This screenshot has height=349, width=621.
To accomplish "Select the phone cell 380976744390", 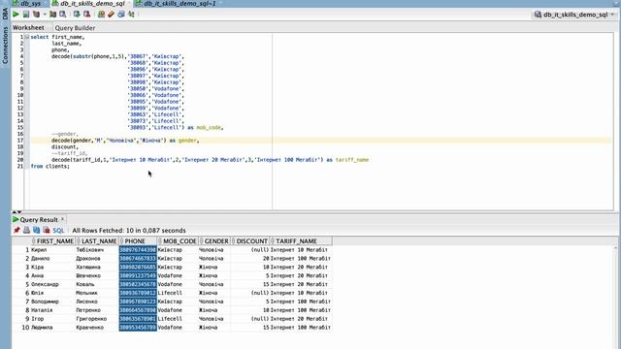I will [x=138, y=250].
